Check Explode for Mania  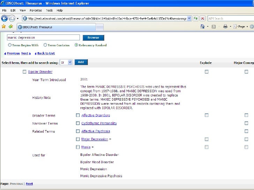pyautogui.click(x=207, y=147)
